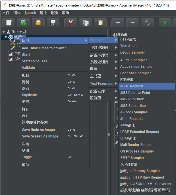
Task: Choose jp@gc - HTTP Raw Request
Action: pyautogui.click(x=147, y=177)
